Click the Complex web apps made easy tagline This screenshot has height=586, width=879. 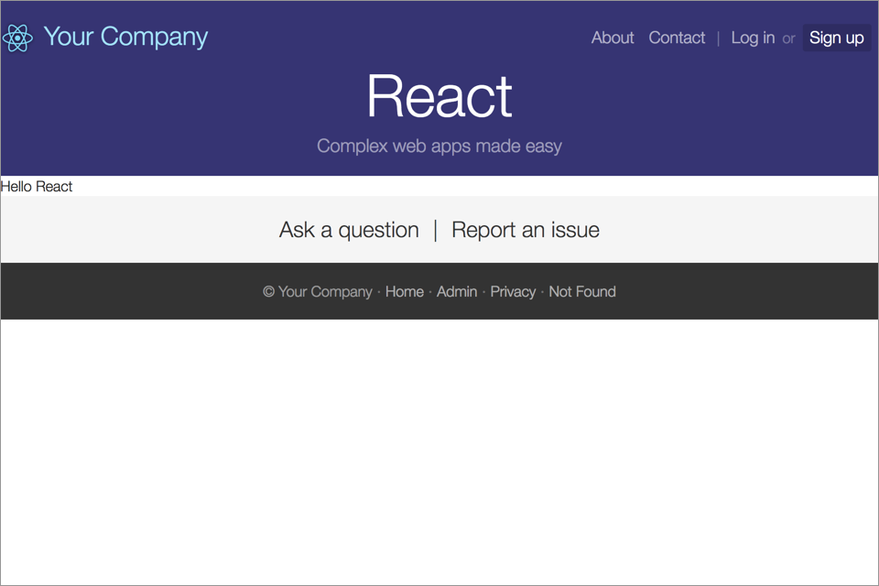pos(439,146)
